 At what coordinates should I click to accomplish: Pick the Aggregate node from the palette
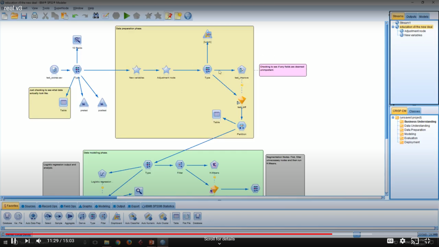point(70,216)
